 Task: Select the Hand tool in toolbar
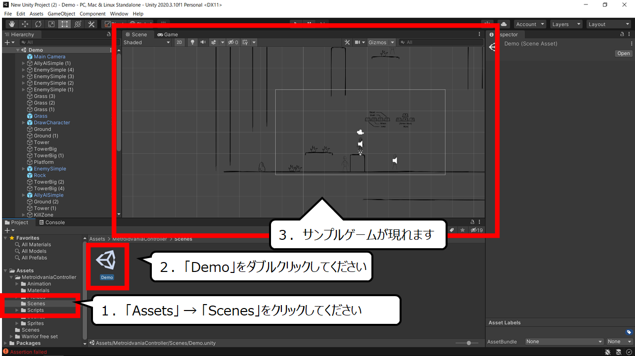(x=12, y=24)
